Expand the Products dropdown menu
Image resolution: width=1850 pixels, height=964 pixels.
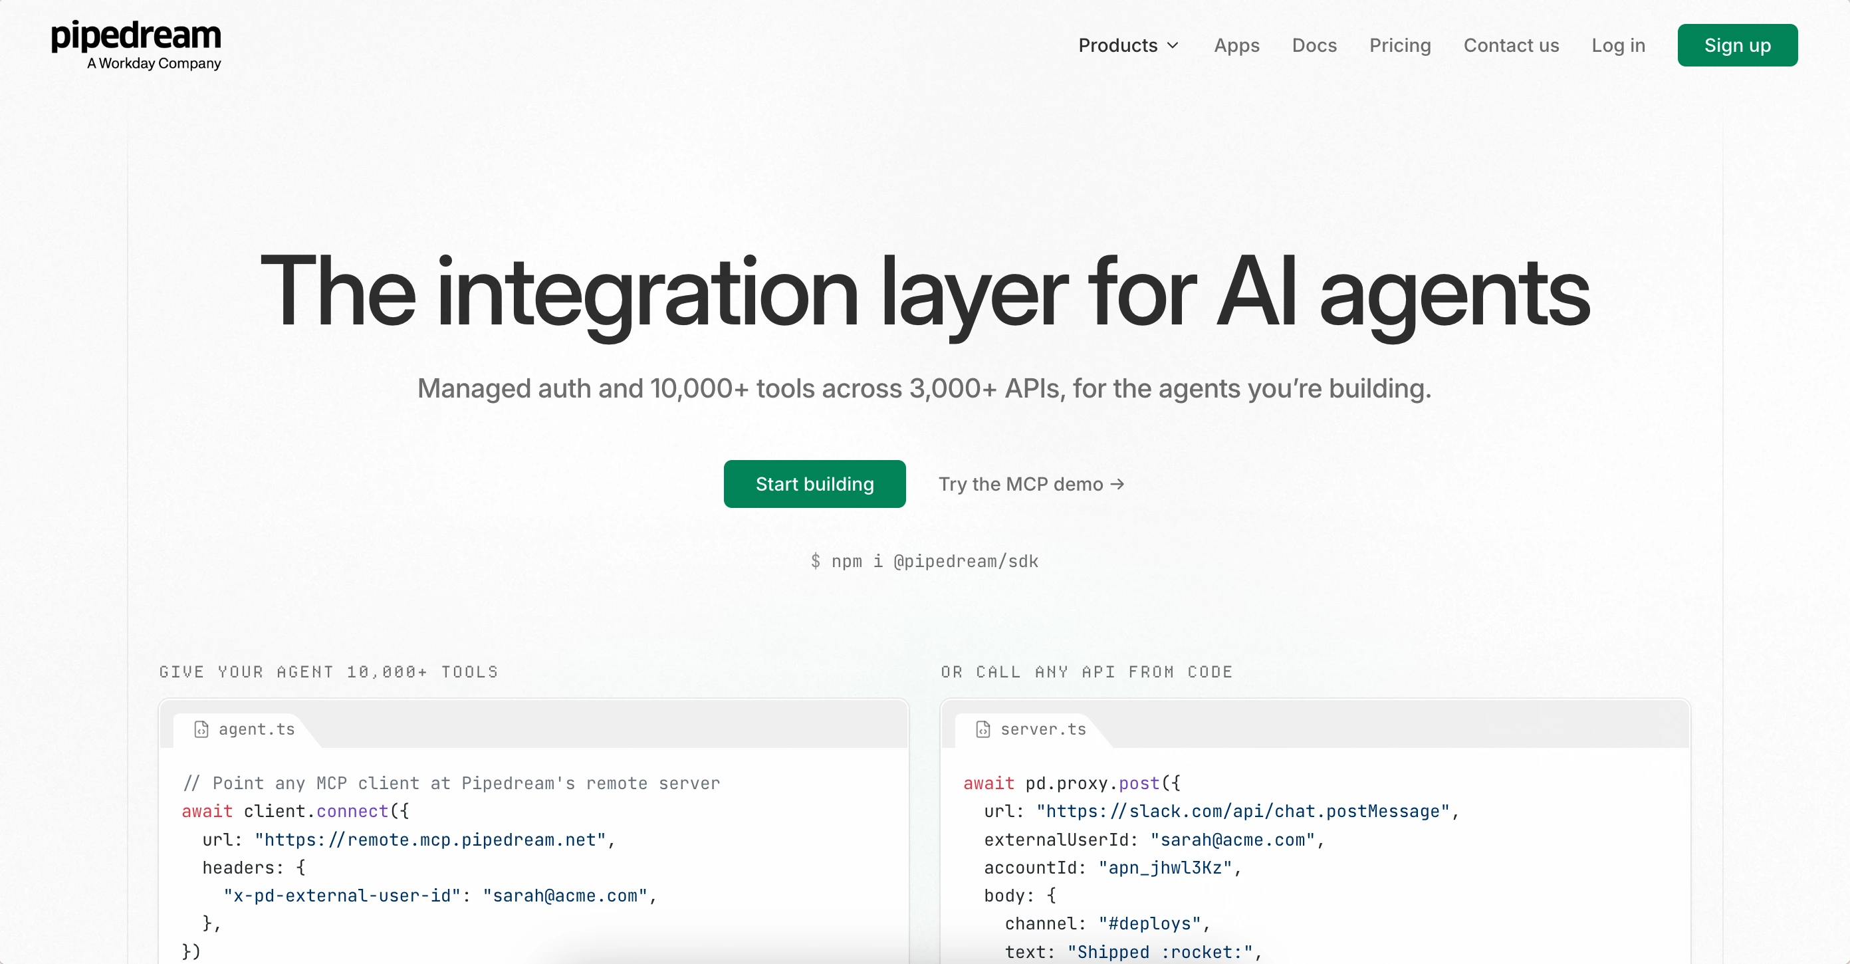1128,45
